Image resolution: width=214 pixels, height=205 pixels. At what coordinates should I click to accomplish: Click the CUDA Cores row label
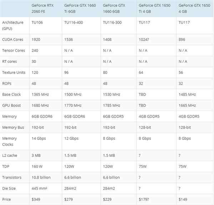click(14, 39)
